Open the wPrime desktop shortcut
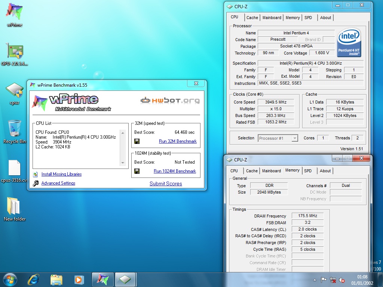This screenshot has width=383, height=287. (x=15, y=15)
